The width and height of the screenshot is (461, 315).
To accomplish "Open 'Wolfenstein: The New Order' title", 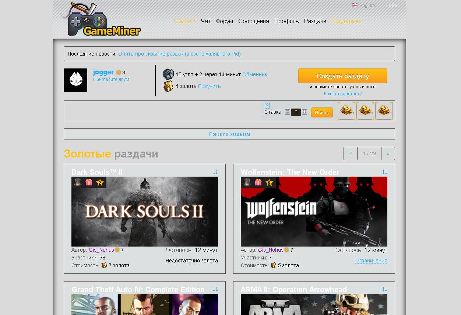I will click(x=290, y=172).
